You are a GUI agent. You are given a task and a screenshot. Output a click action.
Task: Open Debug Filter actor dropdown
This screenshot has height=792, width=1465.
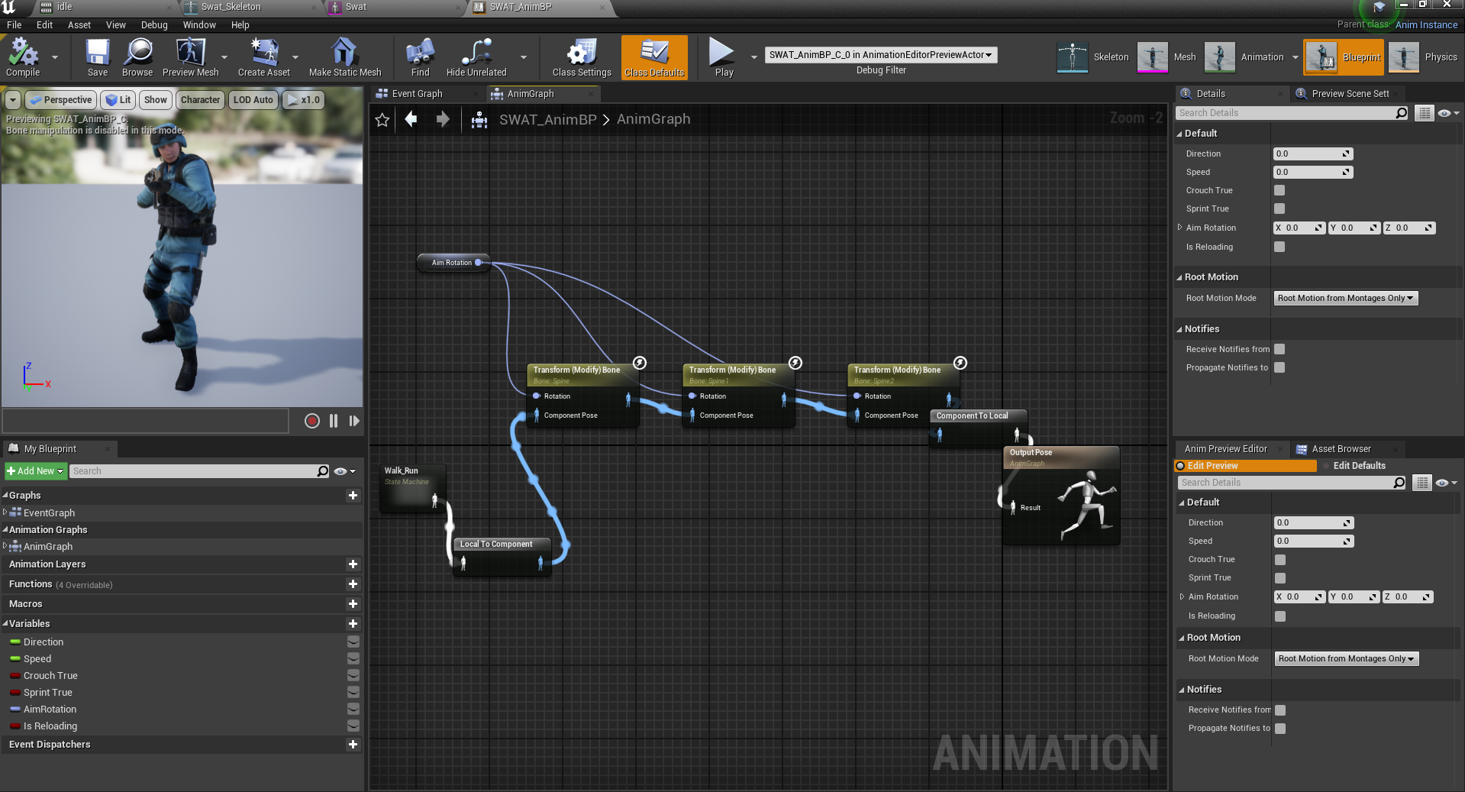[x=881, y=55]
